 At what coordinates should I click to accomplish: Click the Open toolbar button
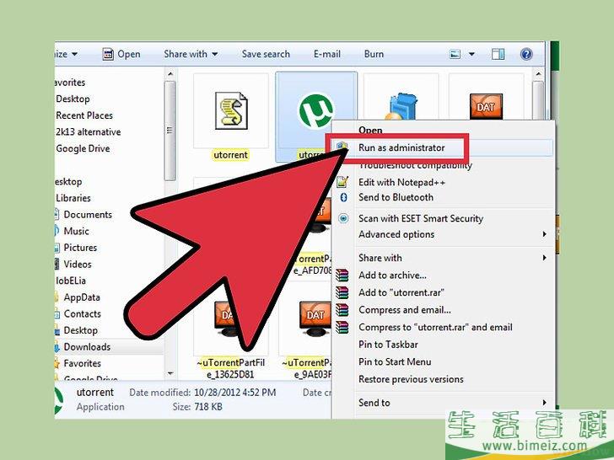tap(121, 54)
